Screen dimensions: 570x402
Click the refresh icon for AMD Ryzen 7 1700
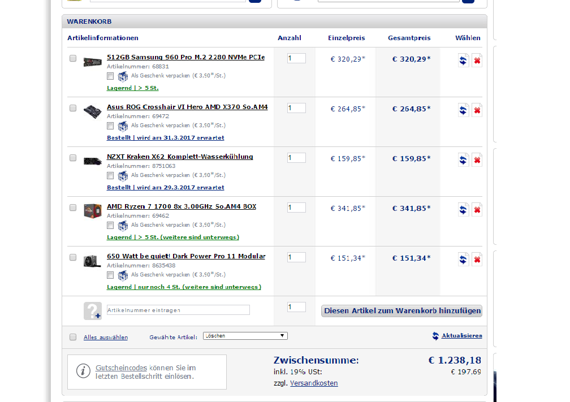click(463, 210)
